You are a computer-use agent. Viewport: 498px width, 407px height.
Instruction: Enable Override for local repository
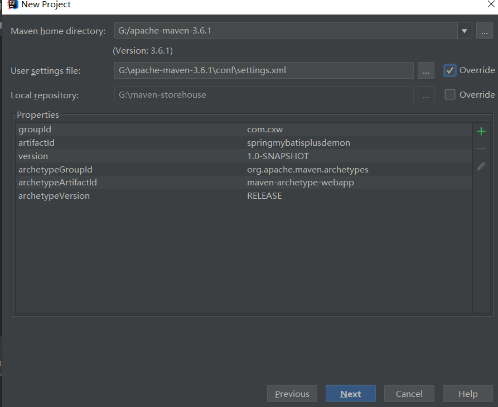[450, 95]
